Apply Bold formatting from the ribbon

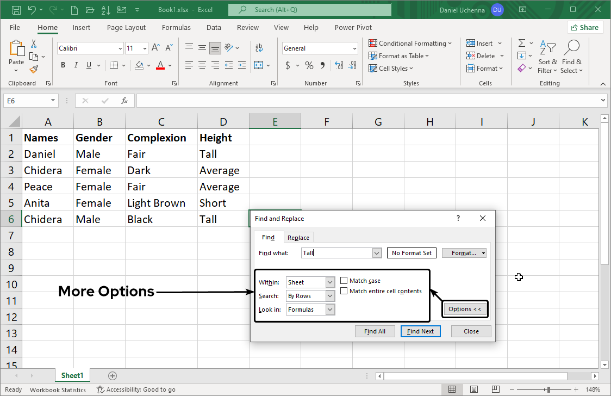tap(63, 65)
